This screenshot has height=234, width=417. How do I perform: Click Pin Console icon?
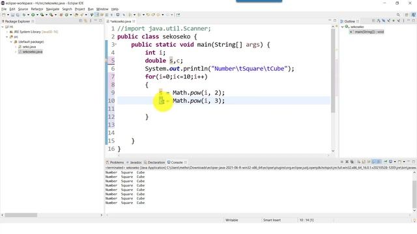coord(385,162)
